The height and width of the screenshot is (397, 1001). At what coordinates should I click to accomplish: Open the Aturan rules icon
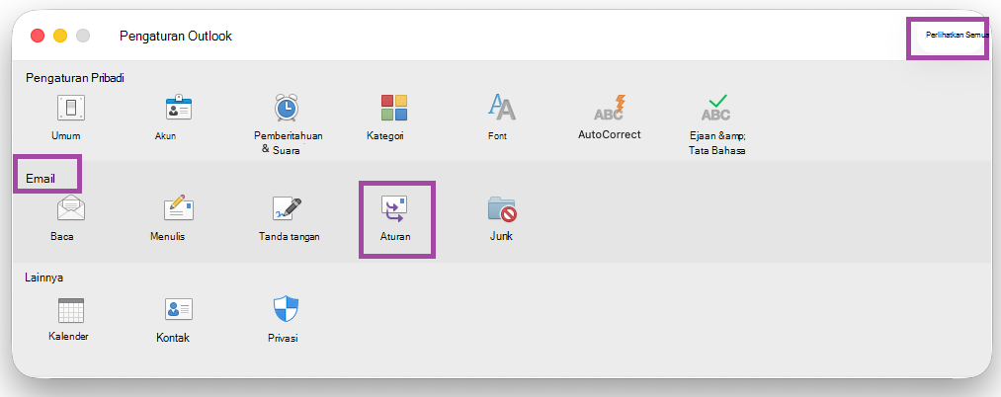(x=394, y=208)
